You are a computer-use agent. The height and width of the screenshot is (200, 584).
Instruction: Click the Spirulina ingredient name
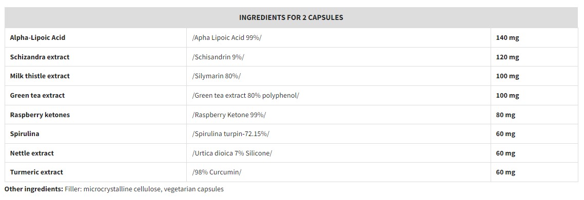pyautogui.click(x=25, y=134)
